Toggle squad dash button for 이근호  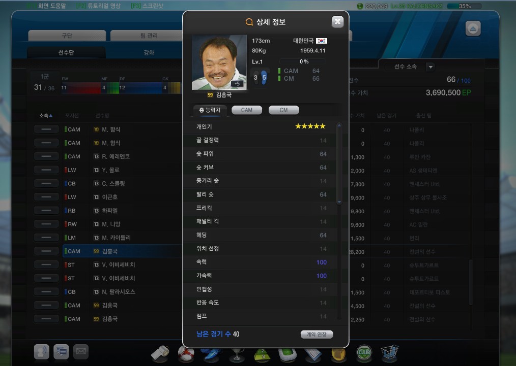(x=46, y=197)
